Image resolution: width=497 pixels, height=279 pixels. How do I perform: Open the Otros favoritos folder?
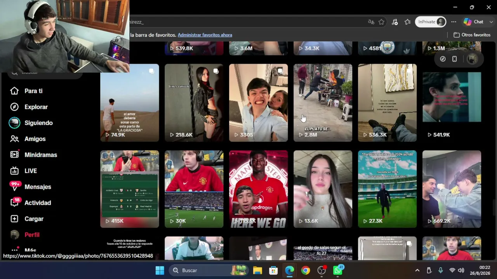point(472,35)
